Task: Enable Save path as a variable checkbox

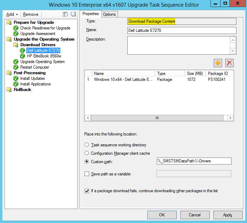Action: [x=87, y=174]
